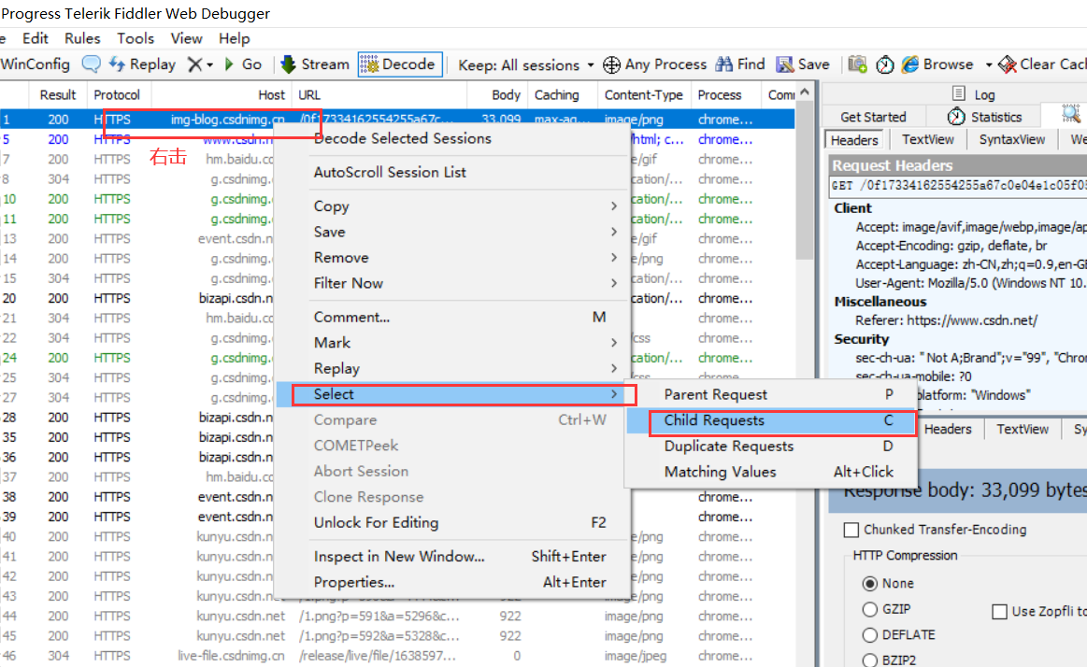1087x667 pixels.
Task: Click the Any Process target icon
Action: pyautogui.click(x=611, y=65)
